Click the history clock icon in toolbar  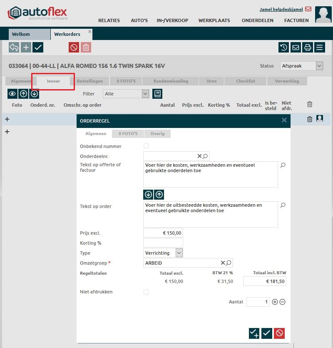(283, 47)
